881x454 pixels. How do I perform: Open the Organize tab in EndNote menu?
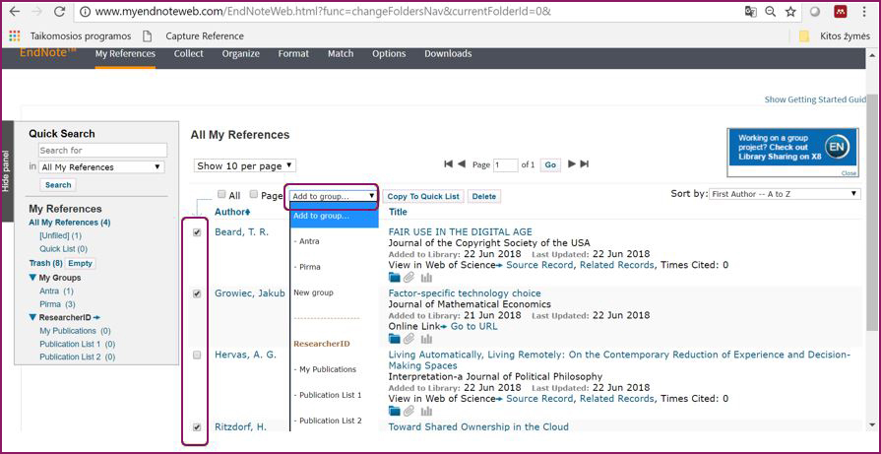[x=240, y=54]
